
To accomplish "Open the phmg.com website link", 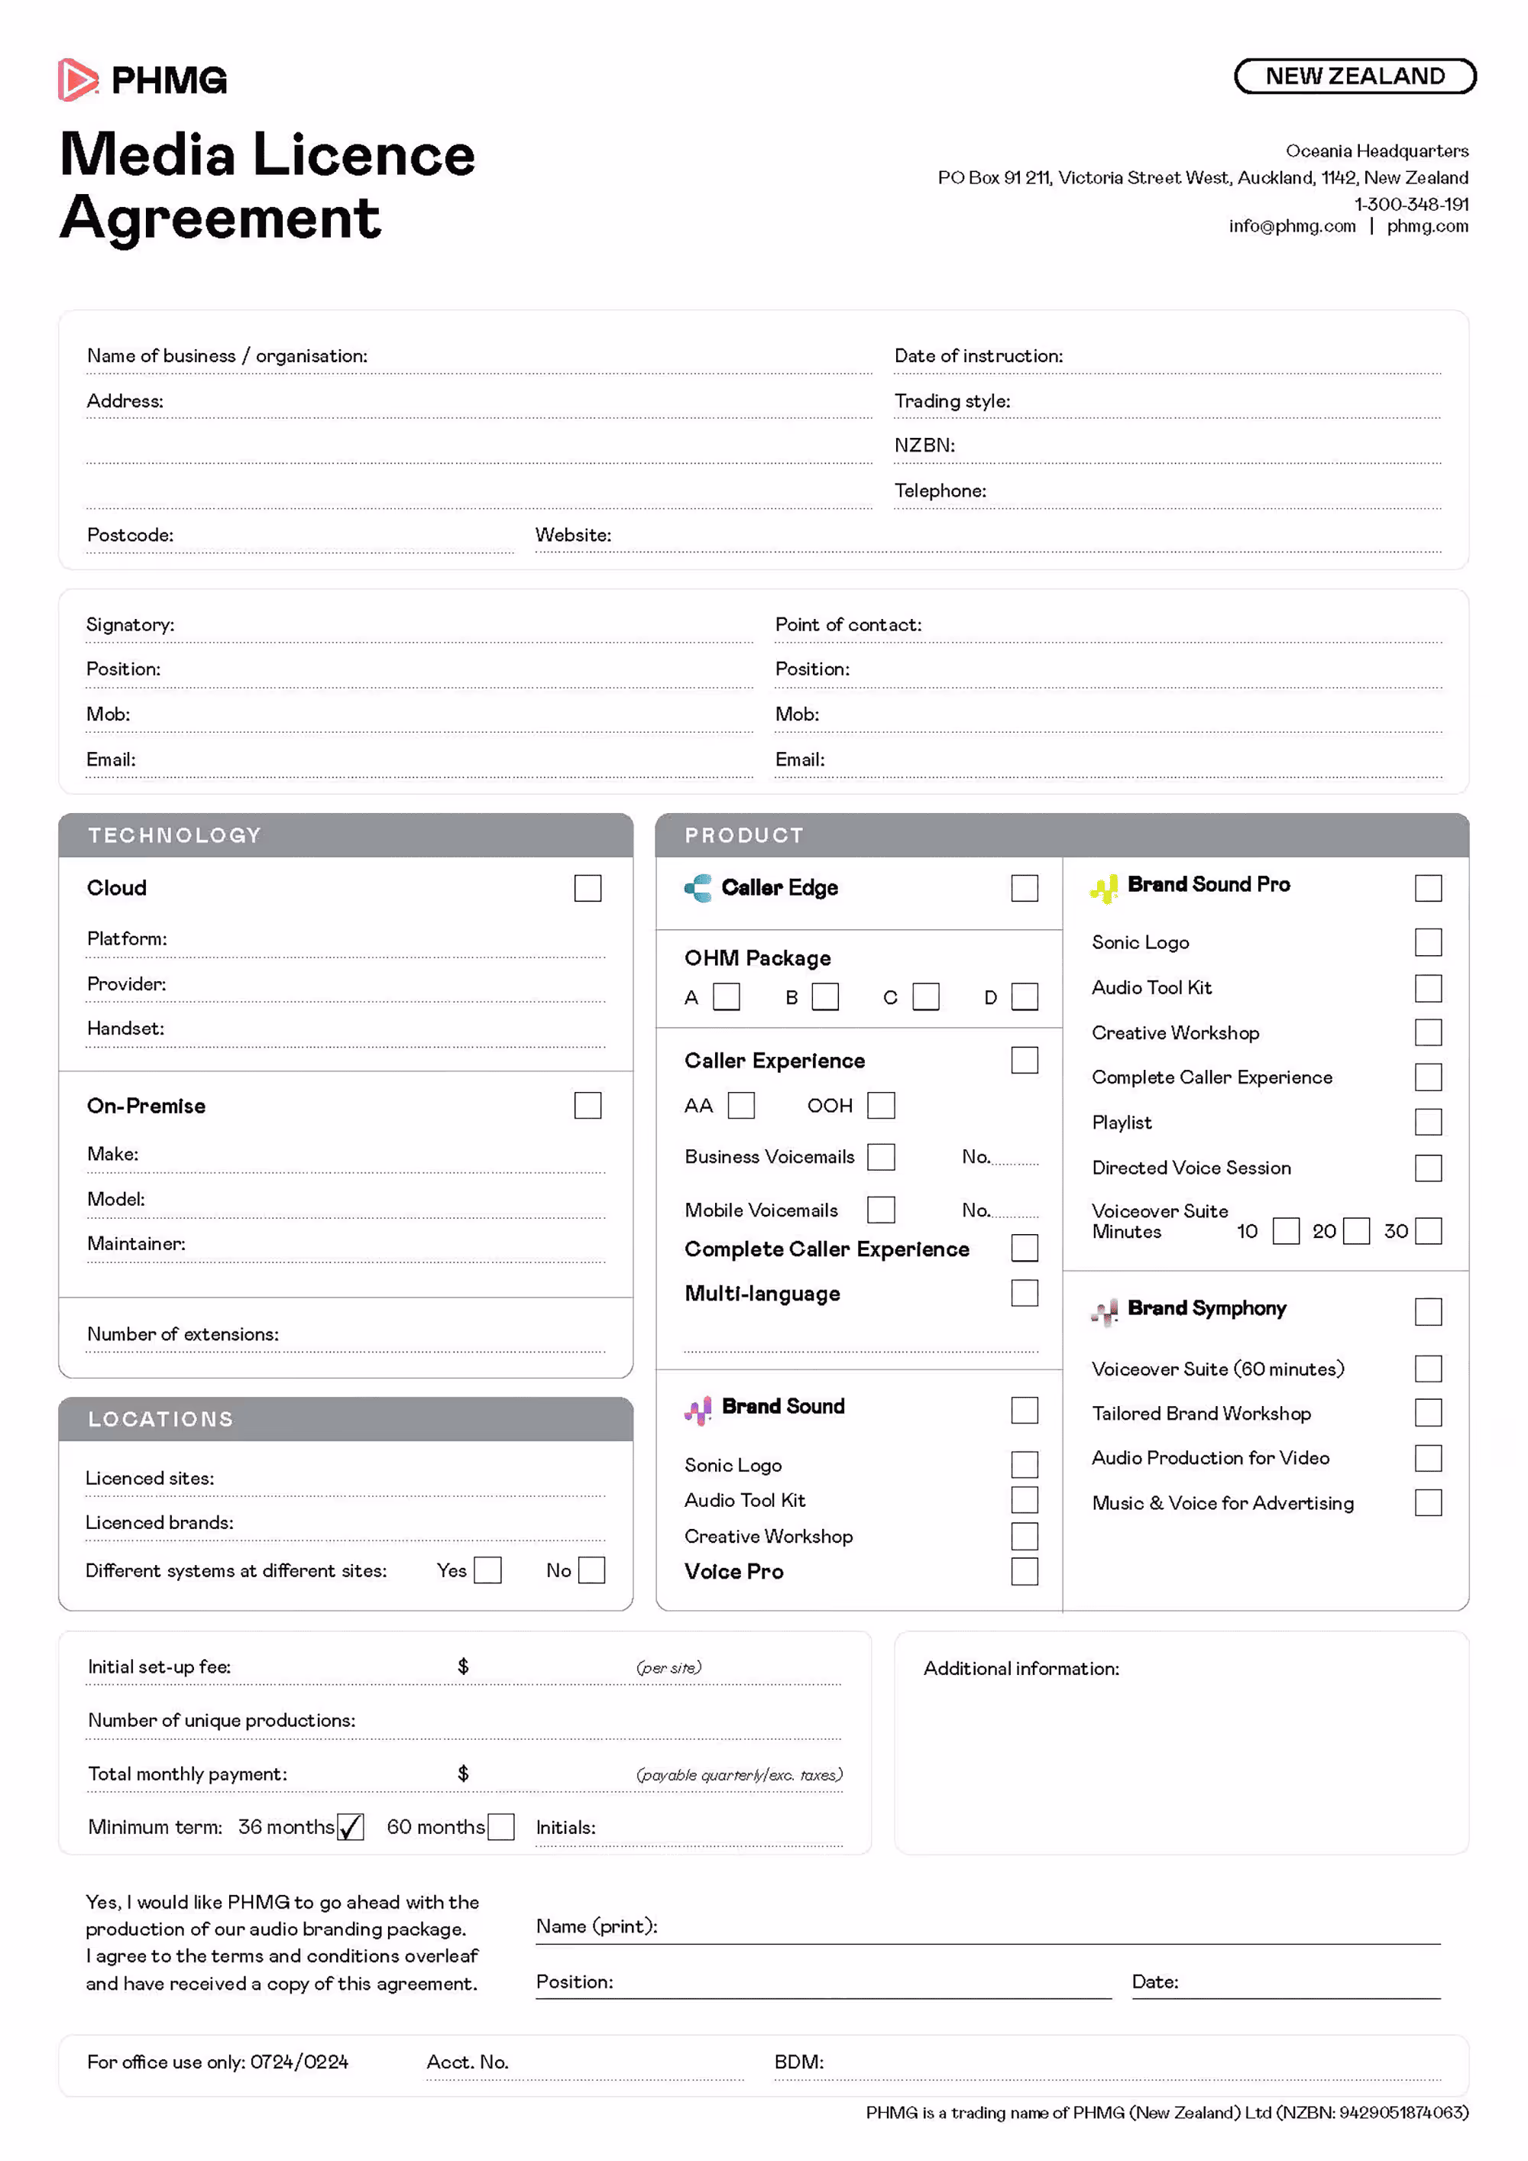I will pyautogui.click(x=1426, y=226).
